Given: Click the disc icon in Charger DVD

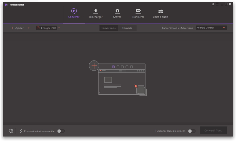Looking at the screenshot, I should point(38,28).
